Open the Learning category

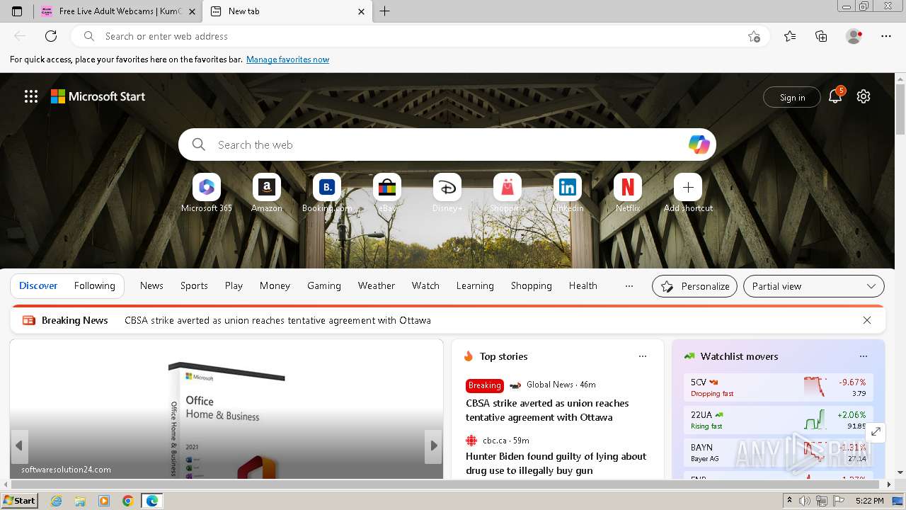click(x=475, y=285)
